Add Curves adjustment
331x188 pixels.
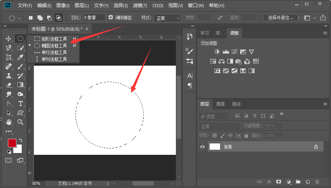pos(234,52)
